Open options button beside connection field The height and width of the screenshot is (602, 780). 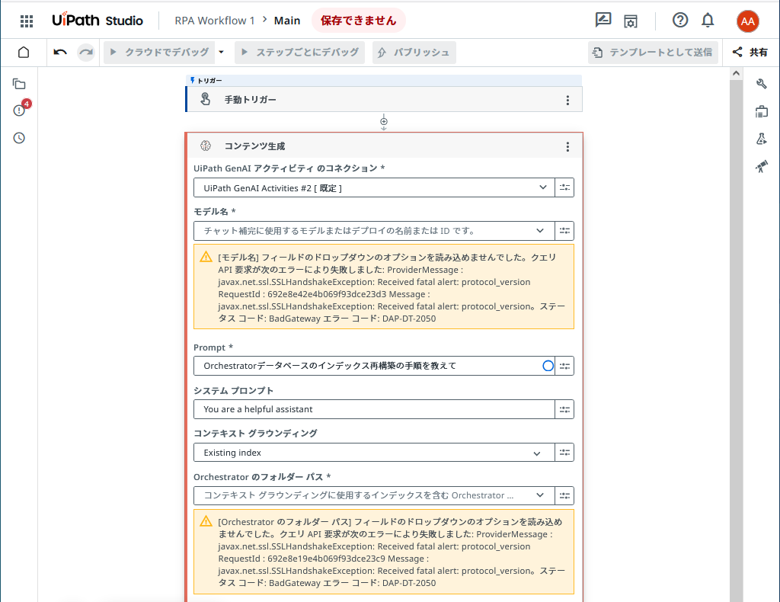click(x=564, y=187)
